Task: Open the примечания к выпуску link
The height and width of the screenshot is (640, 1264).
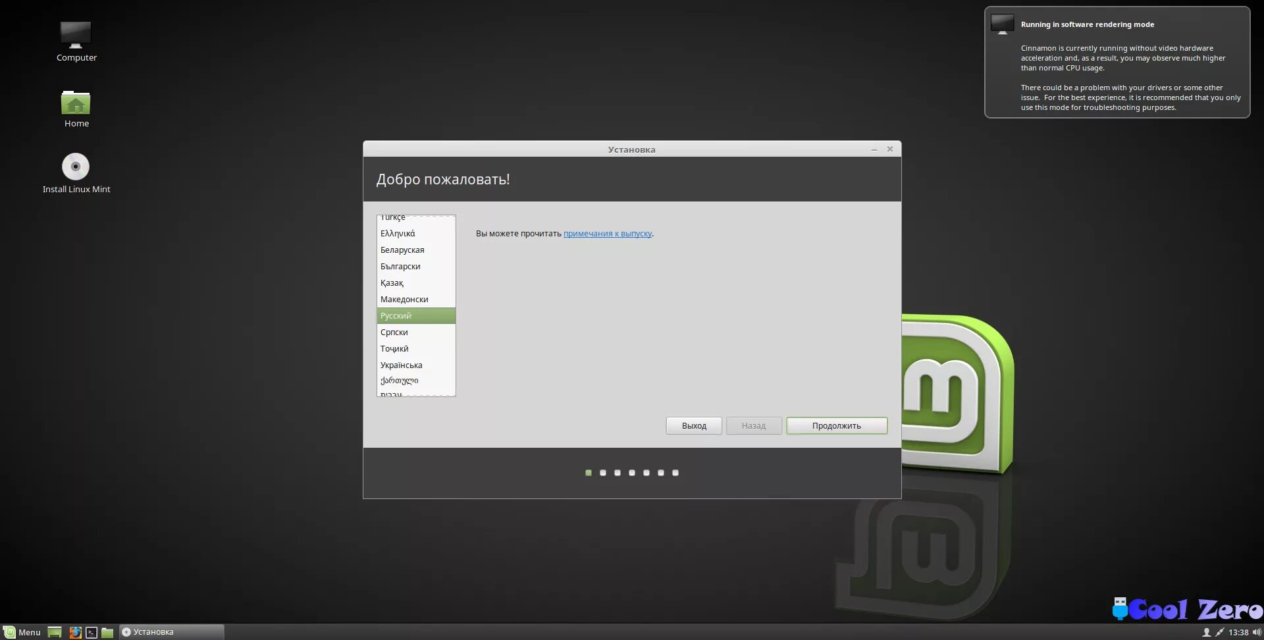Action: (608, 233)
